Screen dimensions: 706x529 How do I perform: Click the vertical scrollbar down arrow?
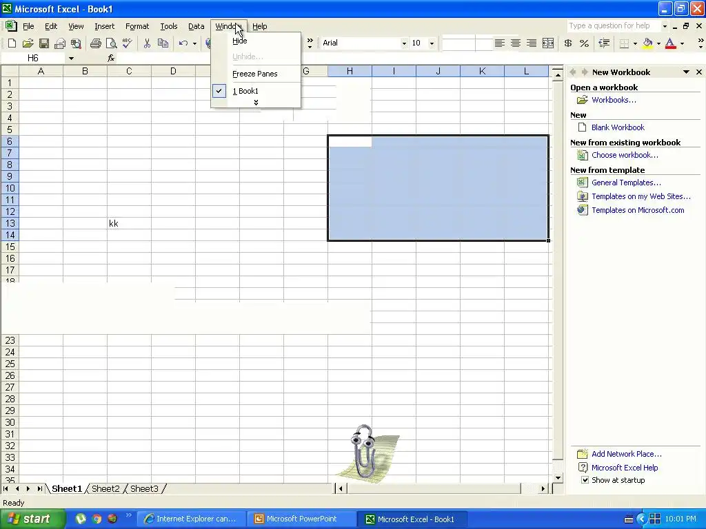pos(558,478)
